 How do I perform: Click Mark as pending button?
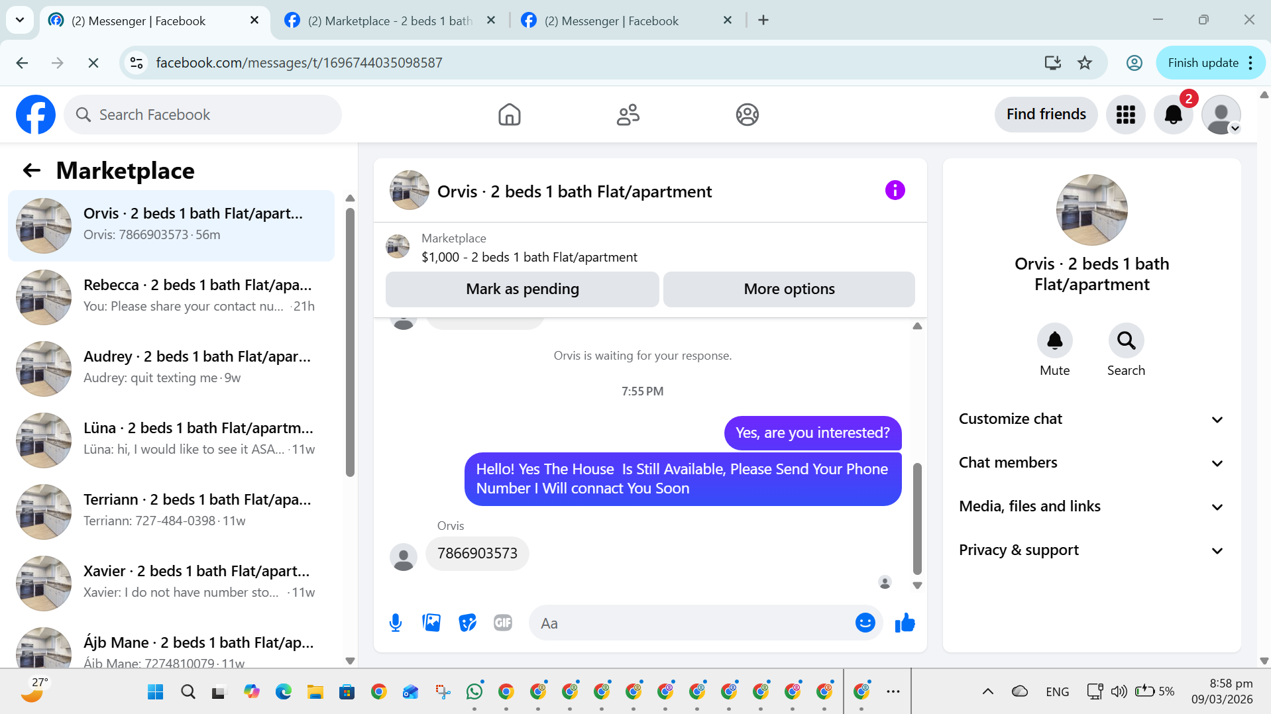point(522,289)
